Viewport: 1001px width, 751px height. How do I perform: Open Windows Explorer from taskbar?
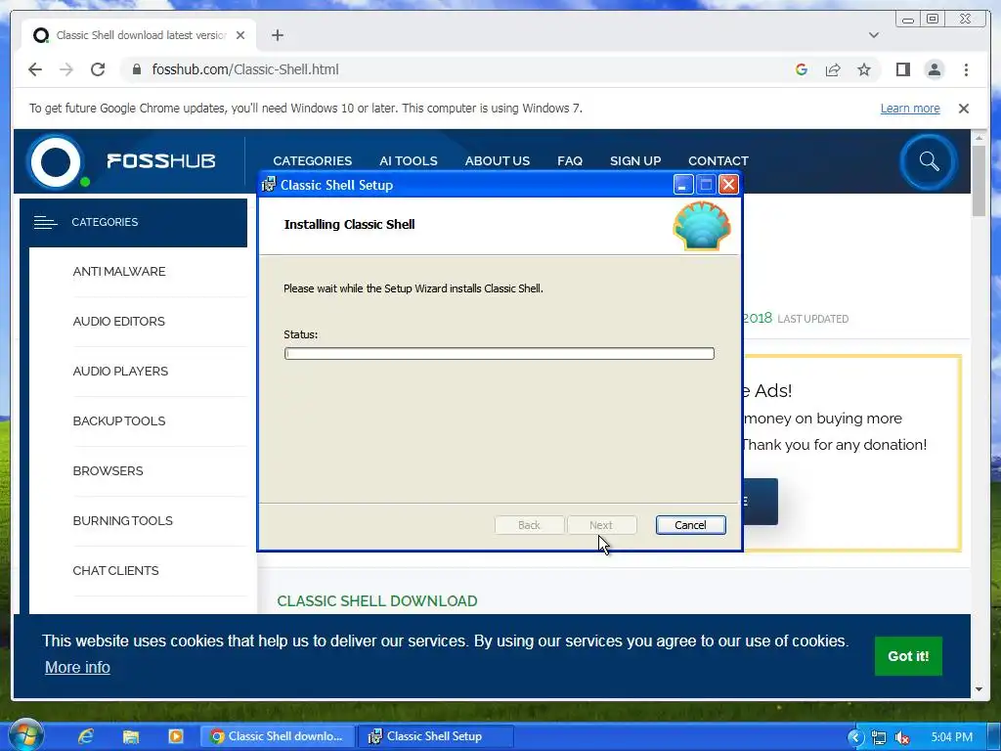pos(130,736)
